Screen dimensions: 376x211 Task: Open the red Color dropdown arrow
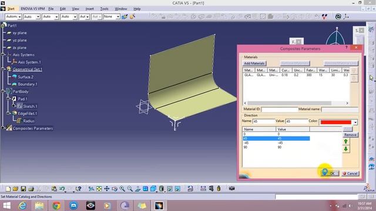coord(355,122)
